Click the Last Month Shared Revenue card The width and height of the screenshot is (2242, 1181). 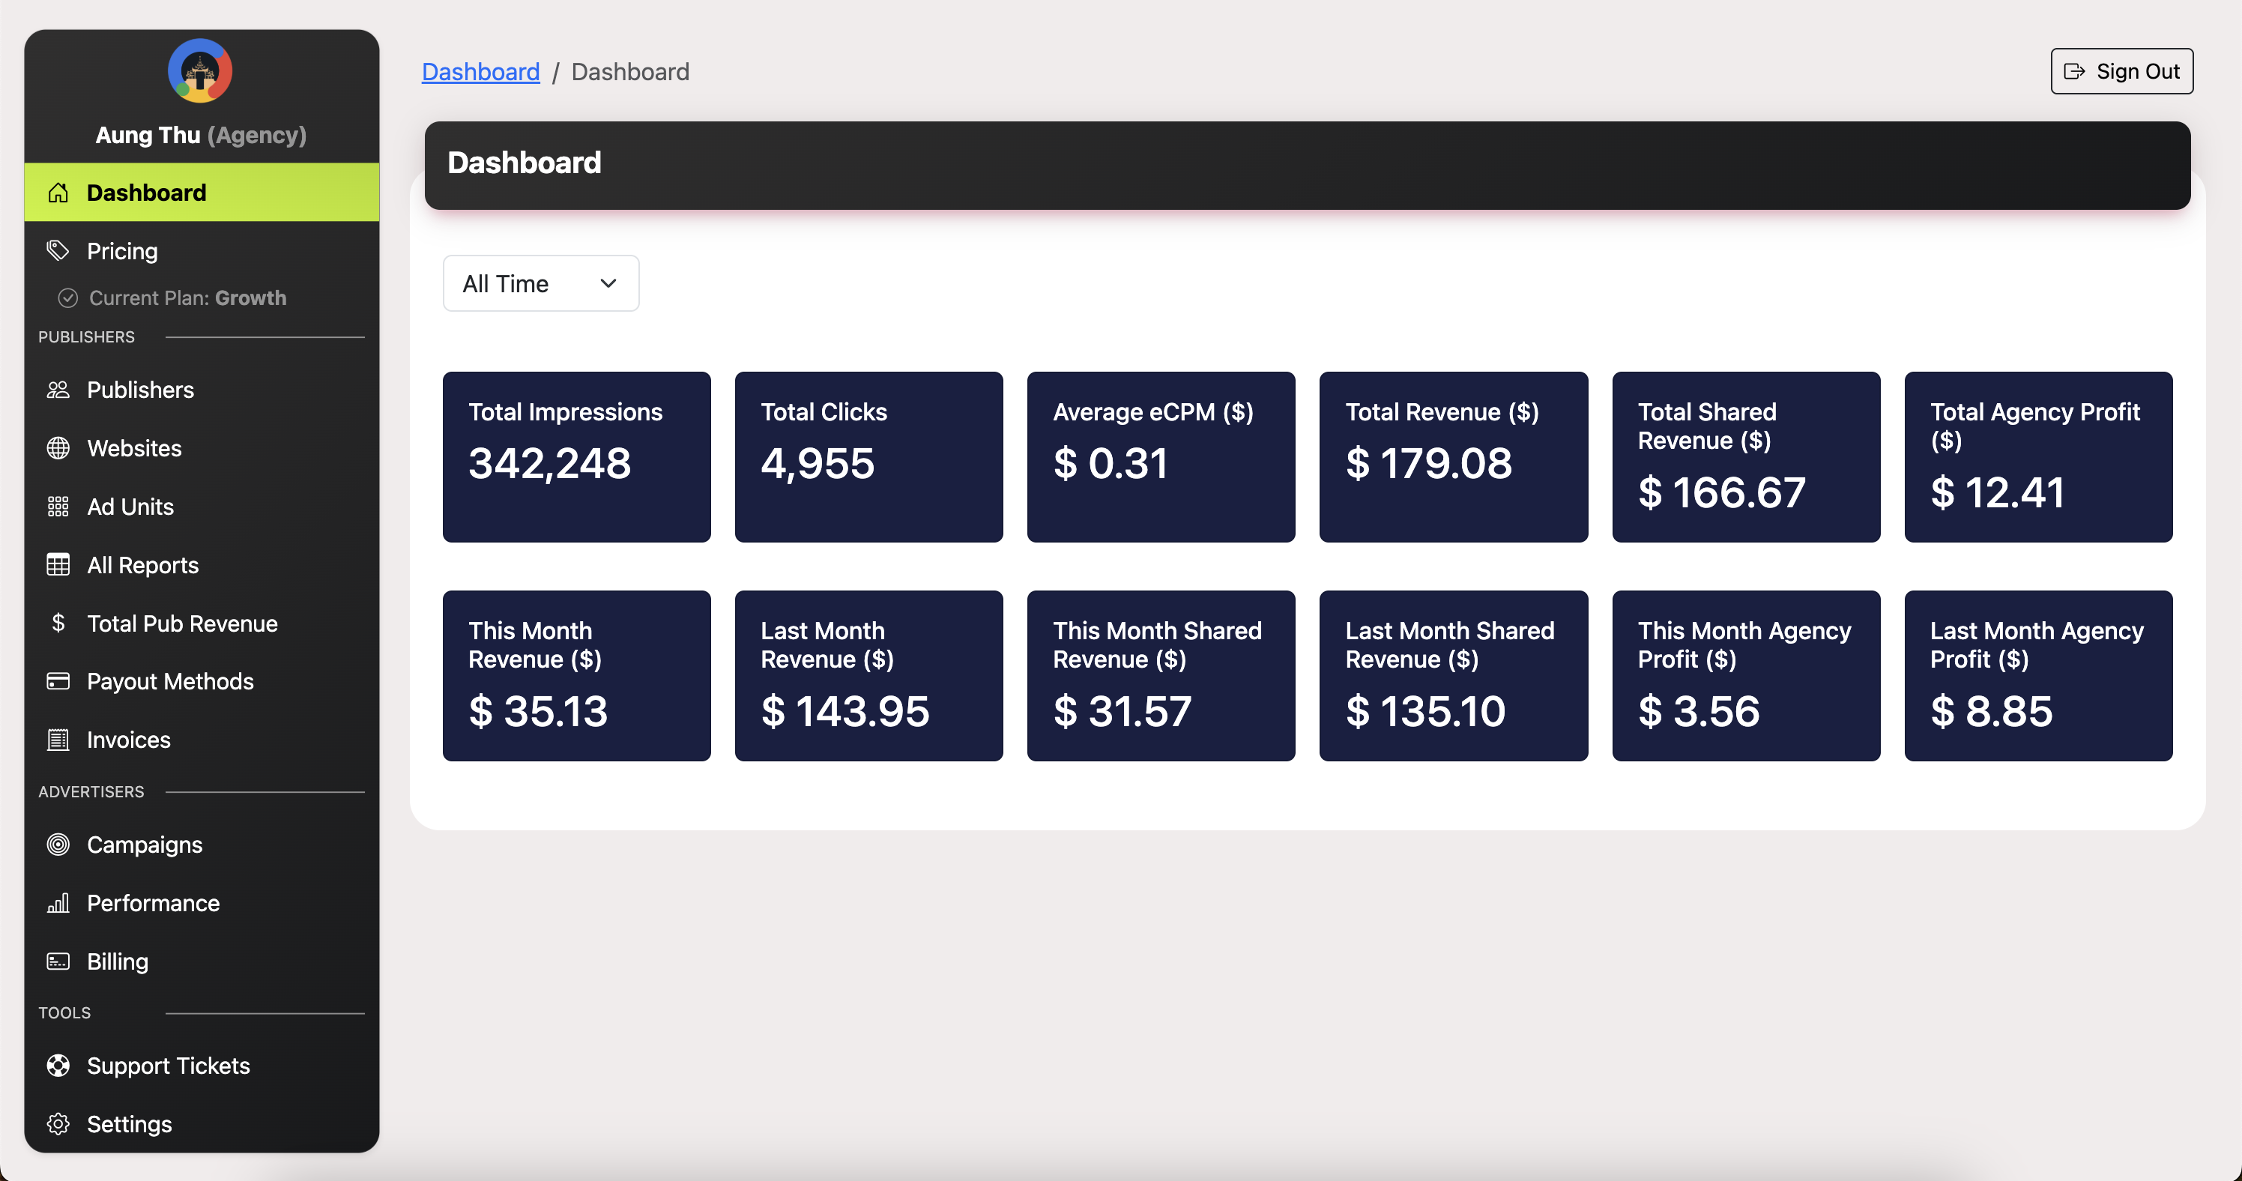[1454, 676]
